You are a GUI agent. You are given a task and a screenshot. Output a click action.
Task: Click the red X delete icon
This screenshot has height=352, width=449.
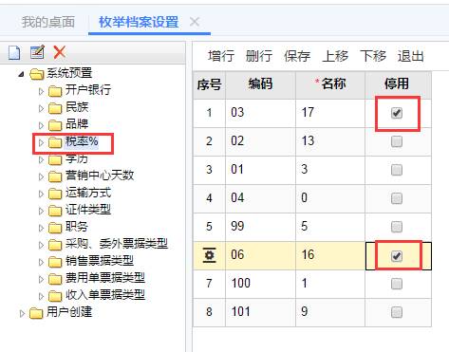(60, 52)
